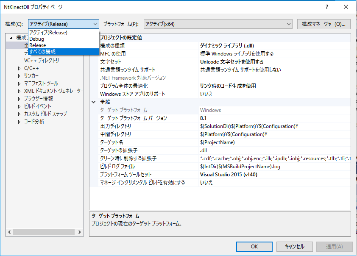Expand the ビルド イベント node

pyautogui.click(x=19, y=106)
